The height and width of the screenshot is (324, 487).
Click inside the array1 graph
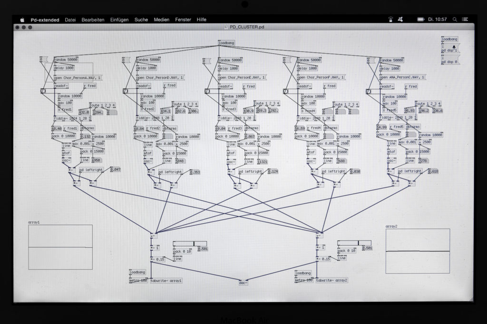pyautogui.click(x=60, y=247)
